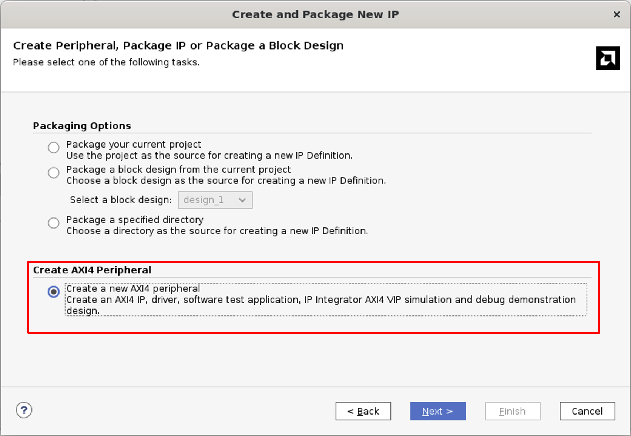Viewport: 631px width, 436px height.
Task: Click the Next button
Action: (438, 411)
